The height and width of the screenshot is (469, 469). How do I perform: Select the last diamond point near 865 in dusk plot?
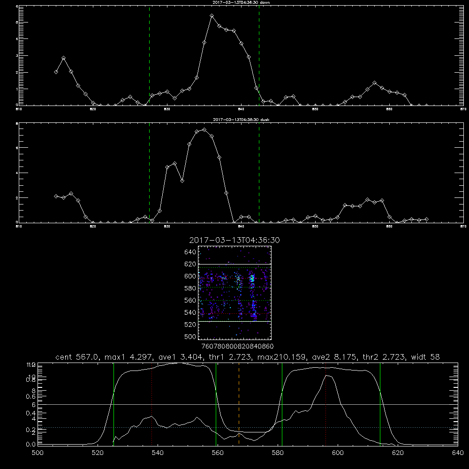click(x=426, y=219)
